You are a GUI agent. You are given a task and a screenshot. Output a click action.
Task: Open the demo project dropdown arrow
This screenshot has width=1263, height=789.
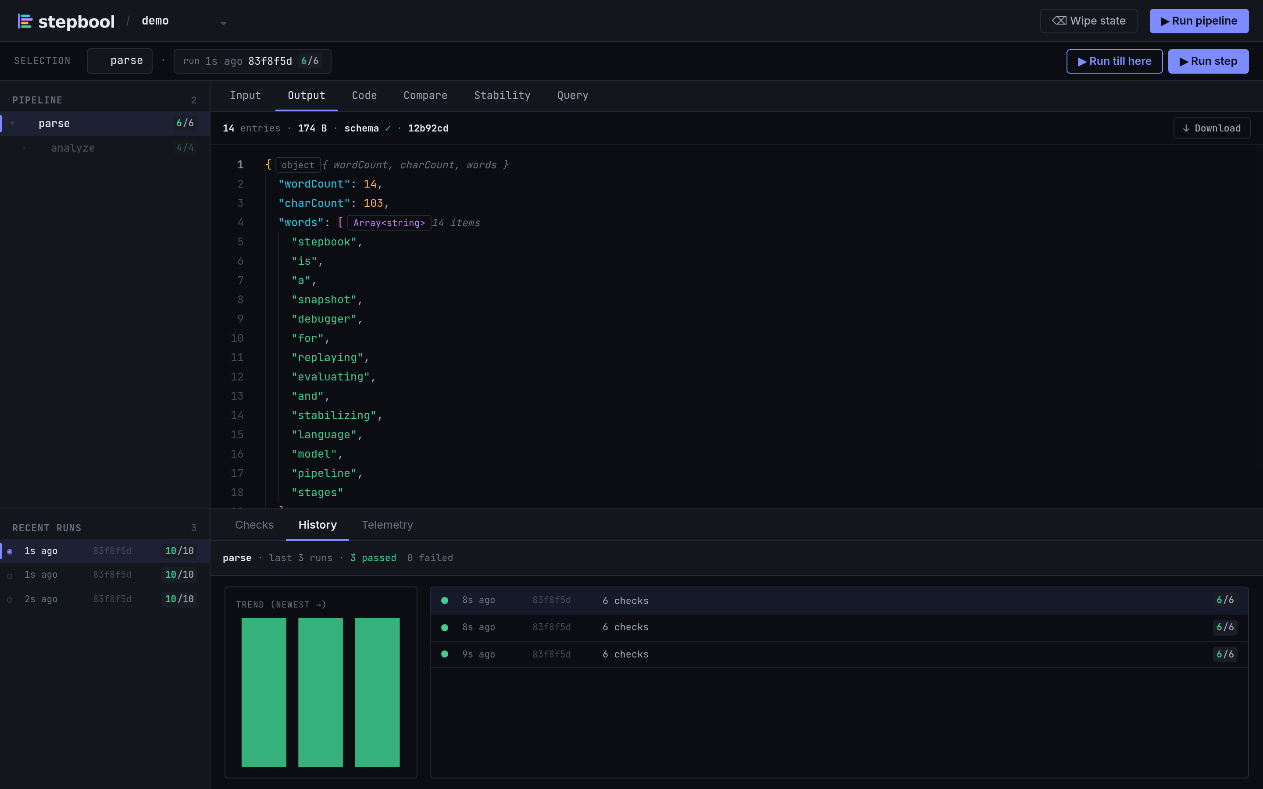pos(223,23)
